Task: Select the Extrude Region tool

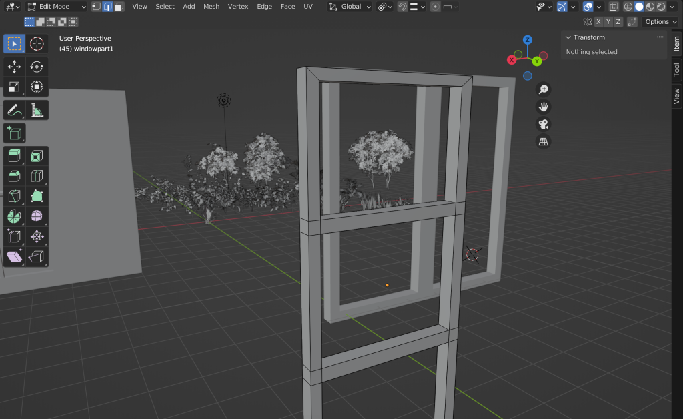Action: click(x=14, y=156)
